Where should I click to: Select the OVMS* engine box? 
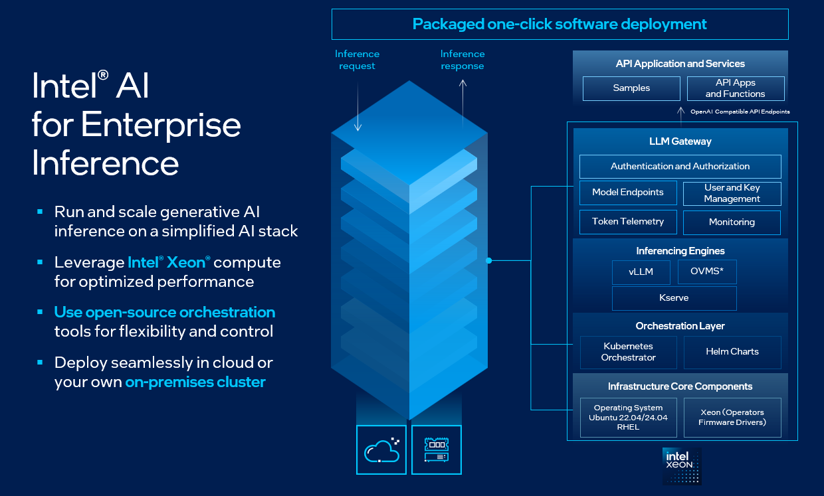coord(707,272)
